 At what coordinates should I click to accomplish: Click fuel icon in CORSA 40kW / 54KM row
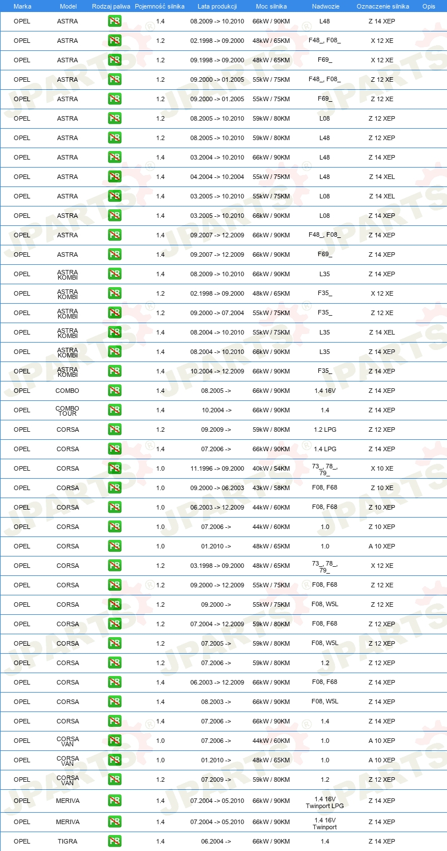point(114,468)
